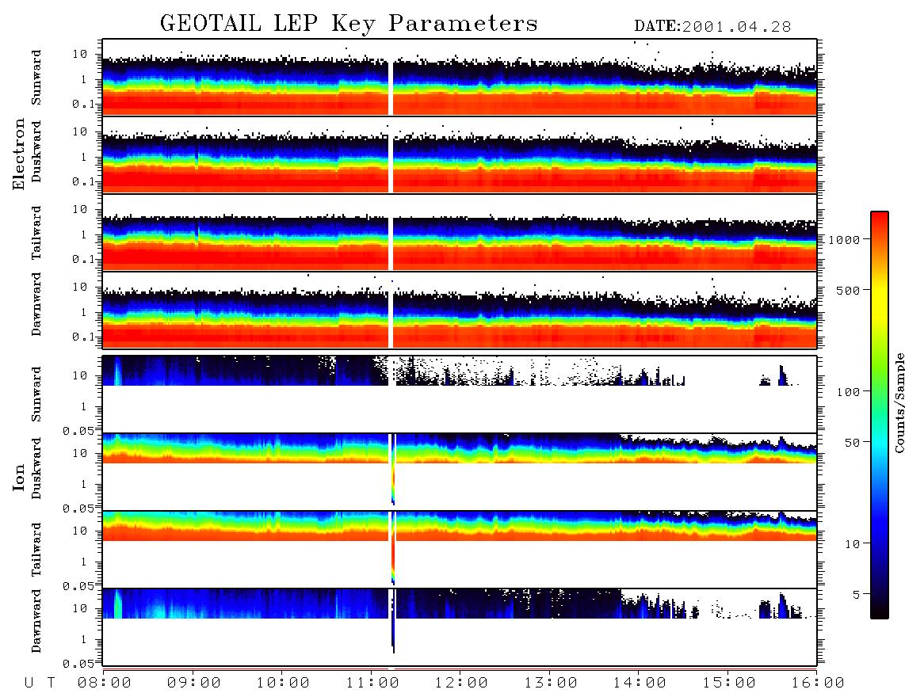Viewport: 905px width, 697px height.
Task: Pick the Ion Tailward spectrogram panel
Action: point(460,550)
